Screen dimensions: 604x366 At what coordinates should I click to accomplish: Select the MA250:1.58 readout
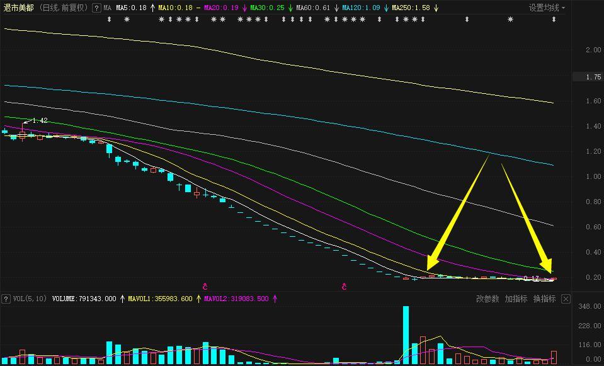411,8
